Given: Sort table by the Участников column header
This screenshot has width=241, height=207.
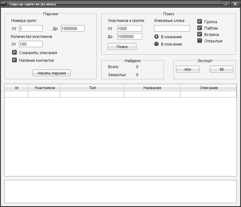Looking at the screenshot, I should coord(44,88).
